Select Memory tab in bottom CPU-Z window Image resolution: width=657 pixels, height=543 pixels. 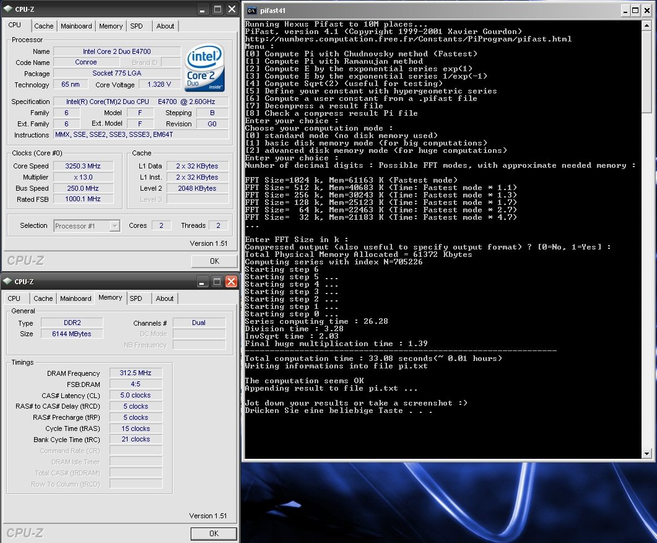coord(110,297)
